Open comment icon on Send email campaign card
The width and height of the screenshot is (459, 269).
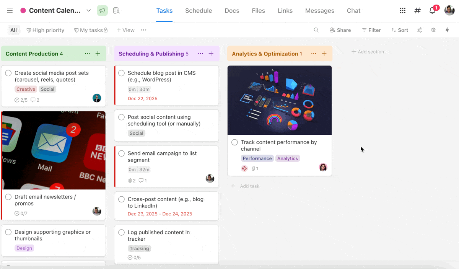click(x=142, y=181)
